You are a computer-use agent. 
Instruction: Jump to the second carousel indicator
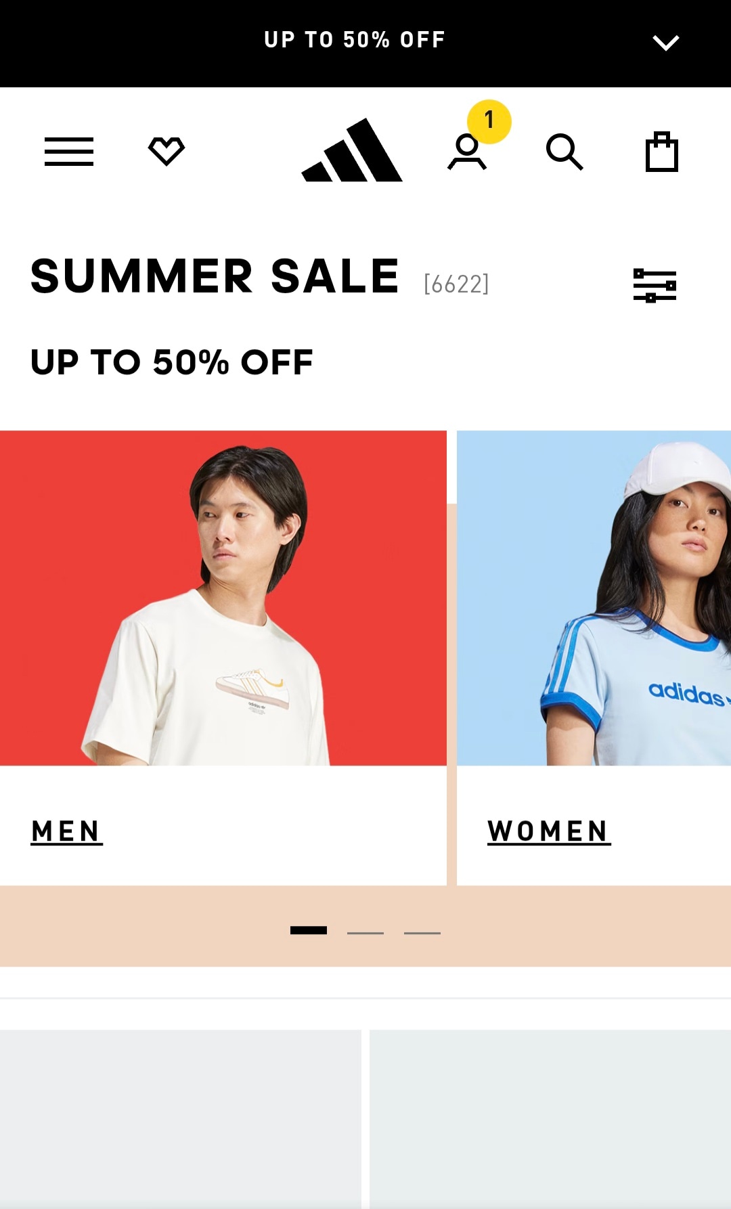pos(365,933)
